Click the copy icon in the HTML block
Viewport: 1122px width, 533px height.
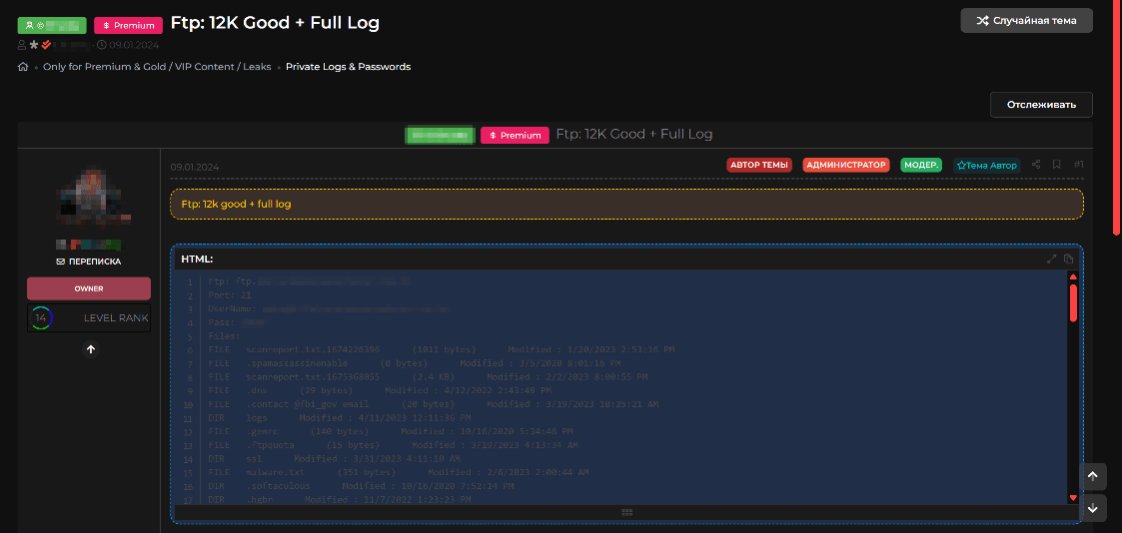pyautogui.click(x=1068, y=260)
